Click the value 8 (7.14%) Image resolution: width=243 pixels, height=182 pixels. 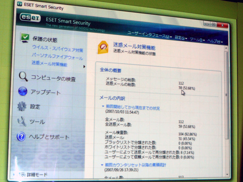tap(187, 153)
